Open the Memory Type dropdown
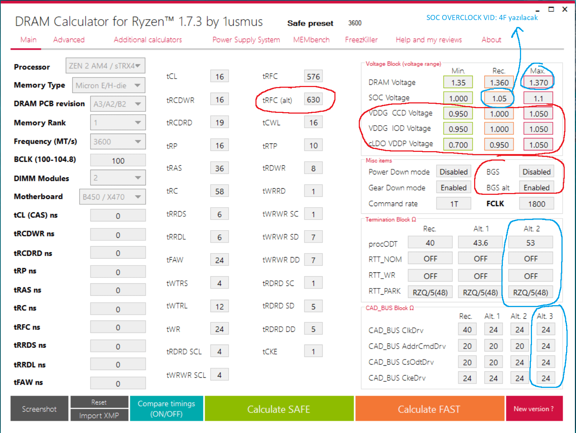Screen dimensions: 576x433 109,85
